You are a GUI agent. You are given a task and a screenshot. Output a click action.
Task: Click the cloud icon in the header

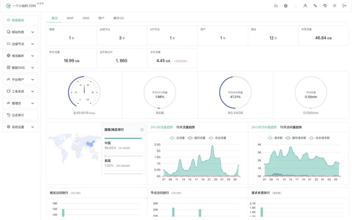click(x=276, y=6)
